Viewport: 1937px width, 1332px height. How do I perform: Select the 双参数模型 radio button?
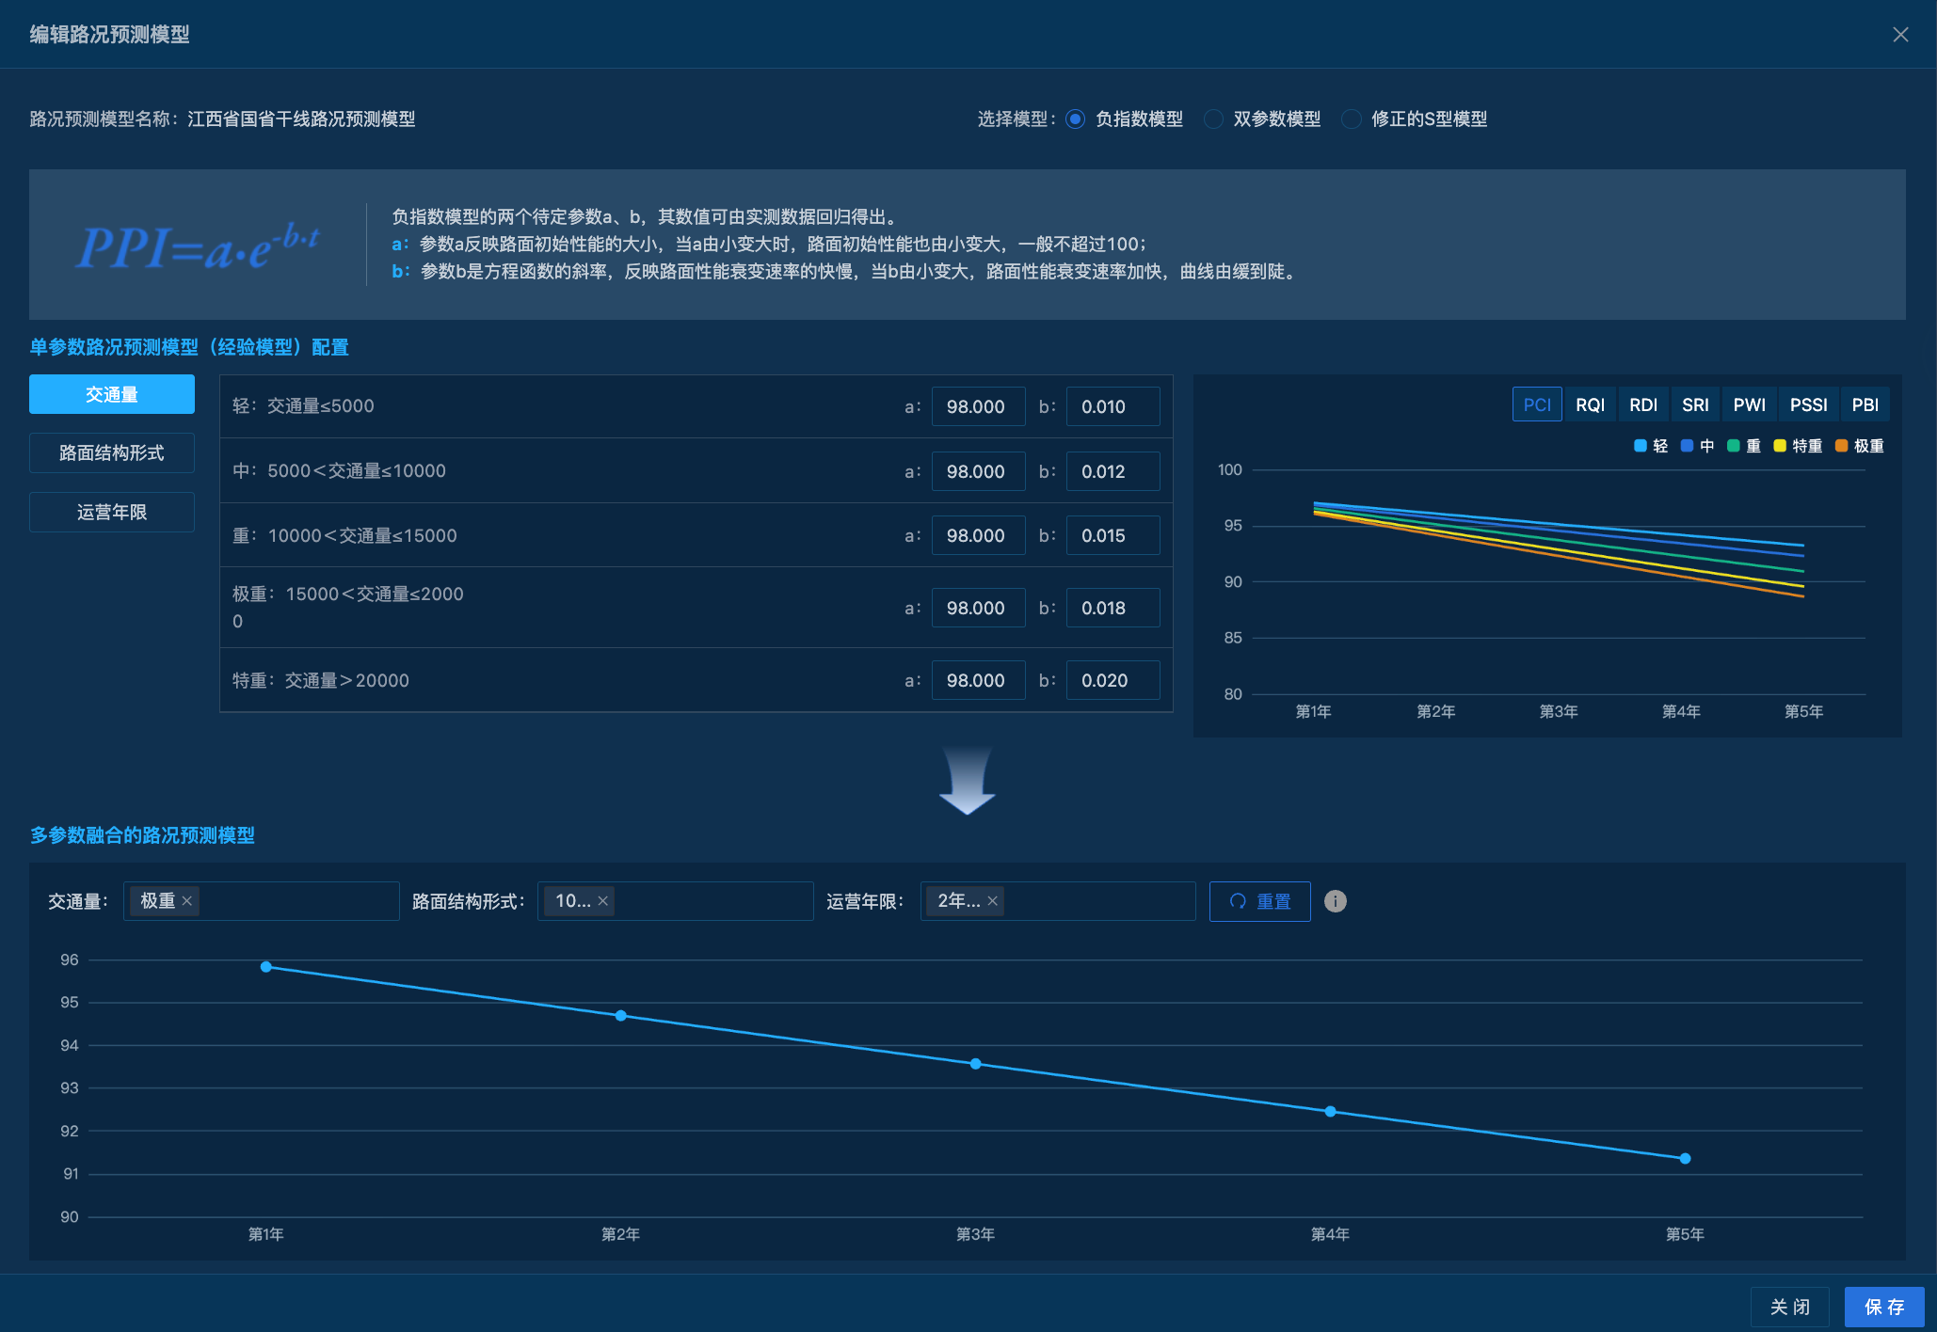click(x=1213, y=119)
